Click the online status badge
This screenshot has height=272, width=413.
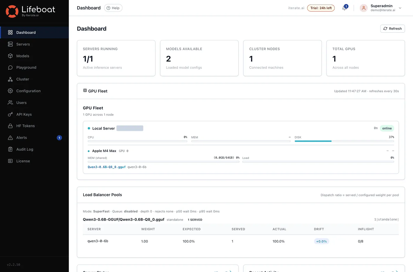(x=387, y=128)
